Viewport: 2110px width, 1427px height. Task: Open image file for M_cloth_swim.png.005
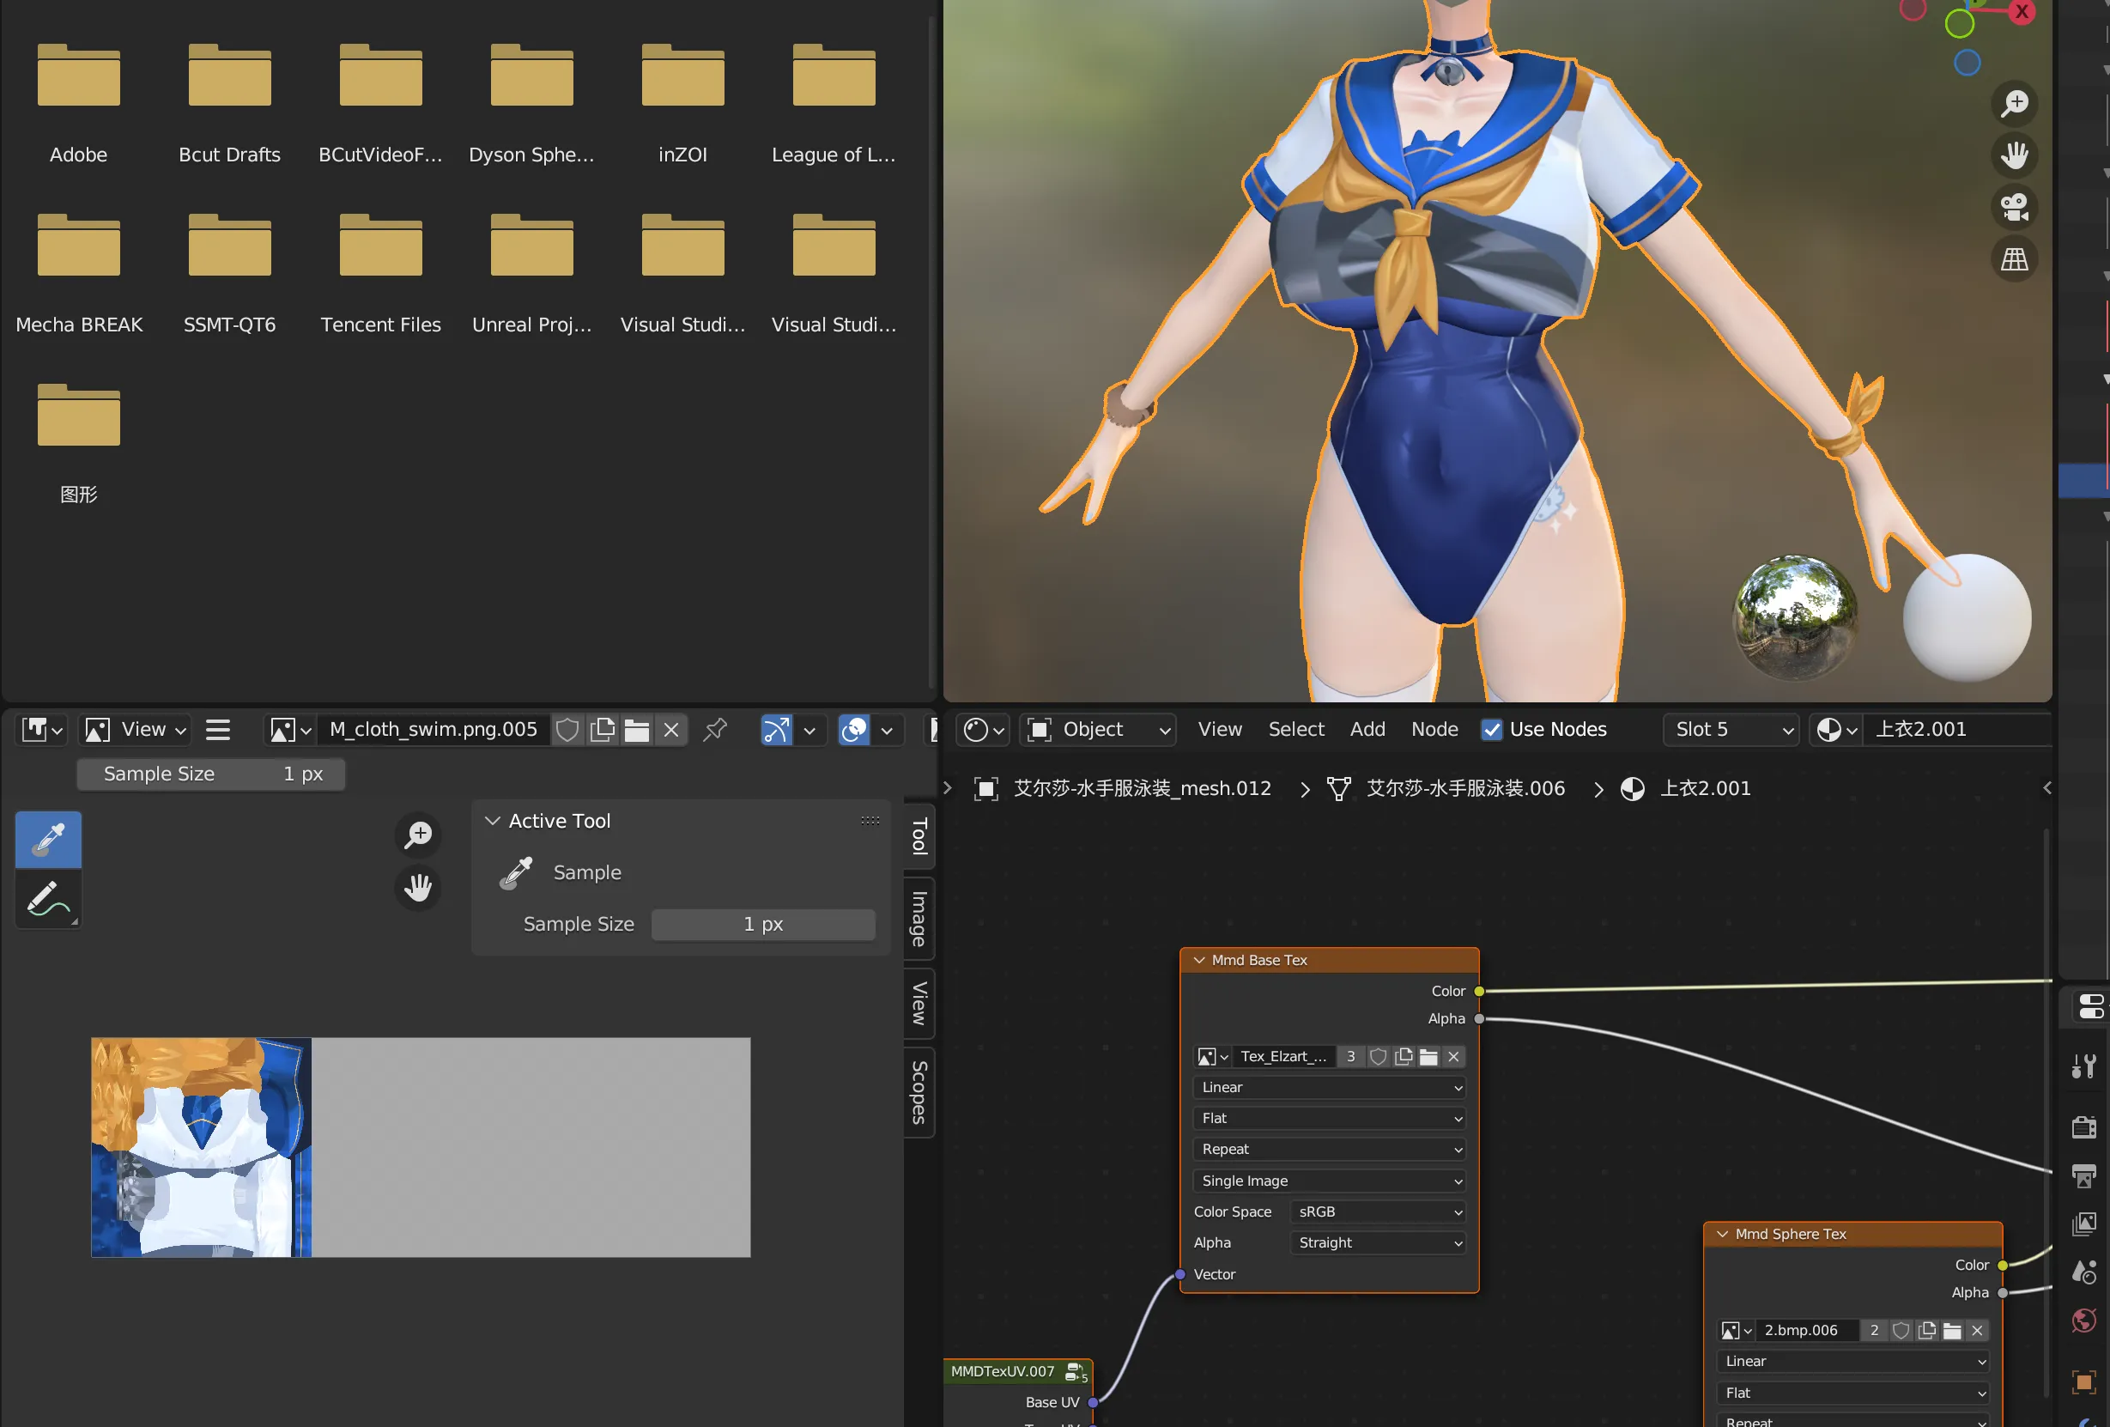coord(636,731)
